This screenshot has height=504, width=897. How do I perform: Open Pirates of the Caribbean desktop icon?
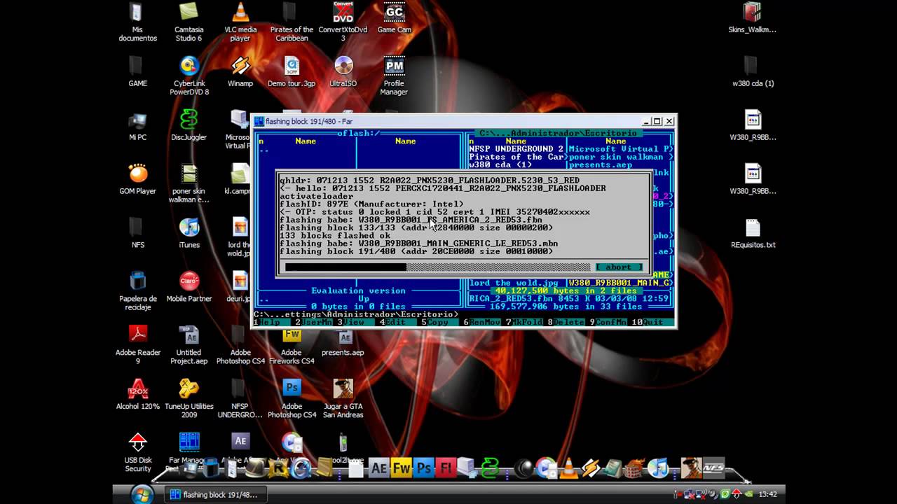pyautogui.click(x=292, y=22)
